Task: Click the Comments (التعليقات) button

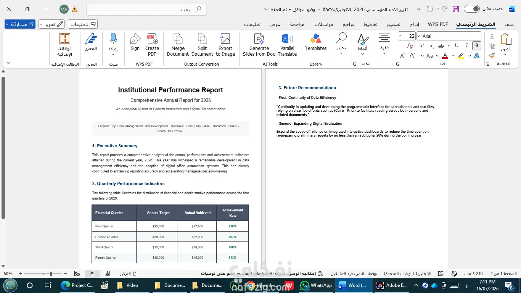Action: 83,24
